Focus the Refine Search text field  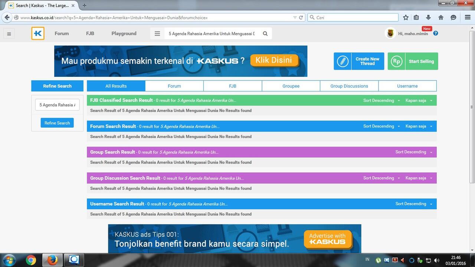click(57, 105)
